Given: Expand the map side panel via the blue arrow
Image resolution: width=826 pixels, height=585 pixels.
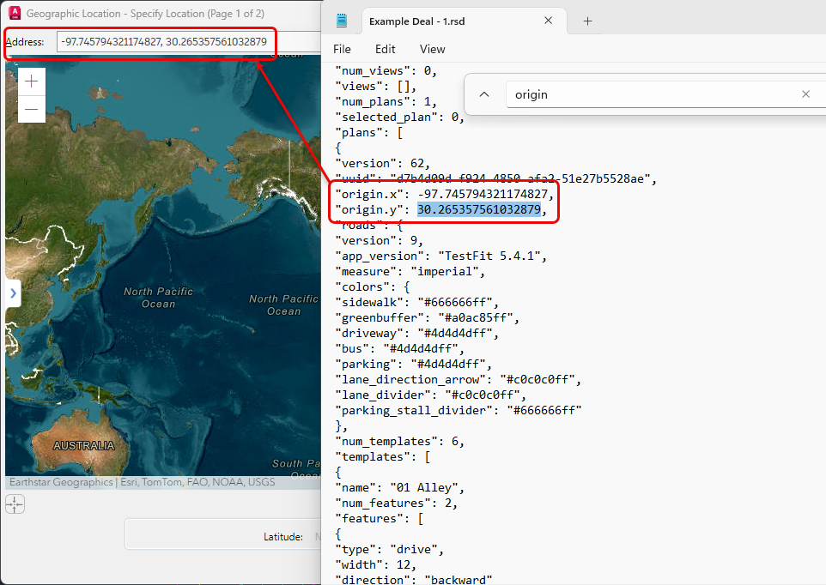Looking at the screenshot, I should 13,293.
